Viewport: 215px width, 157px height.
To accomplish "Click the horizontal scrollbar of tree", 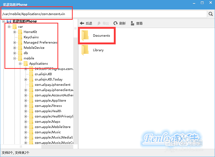I will (21, 146).
